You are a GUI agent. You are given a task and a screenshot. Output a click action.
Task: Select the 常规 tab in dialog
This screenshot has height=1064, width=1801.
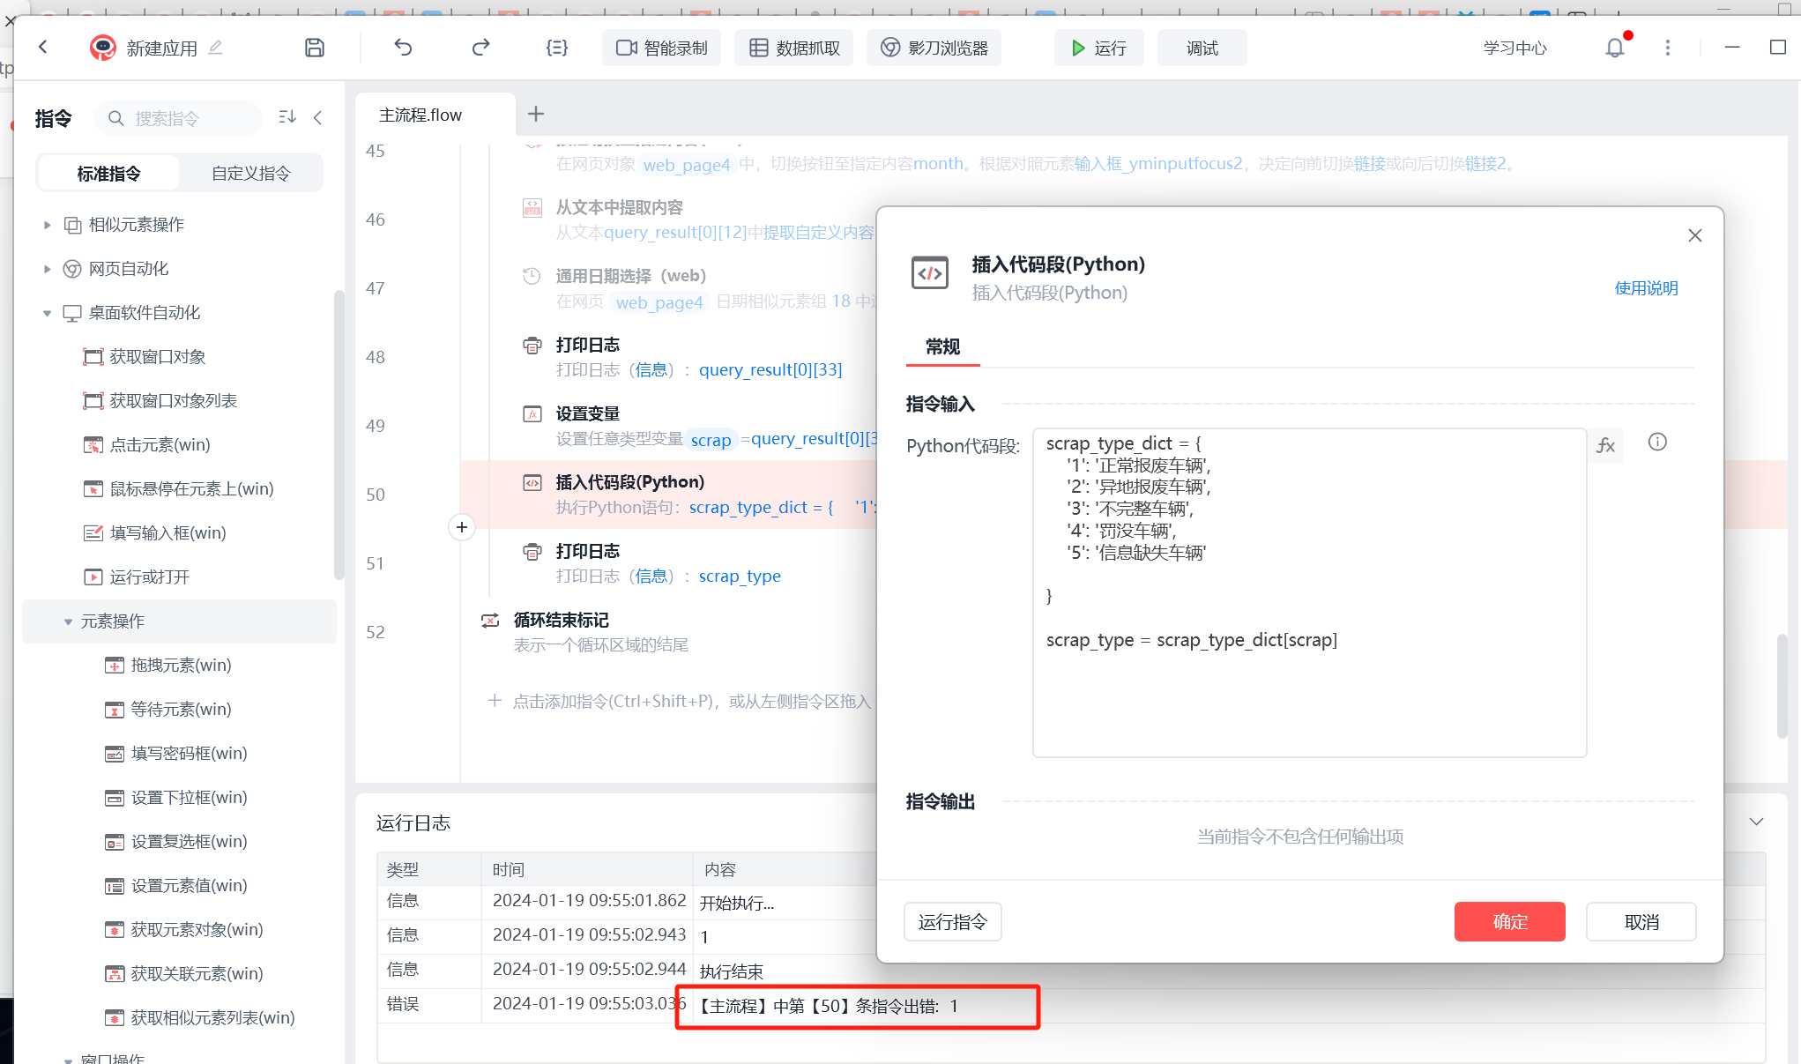942,346
